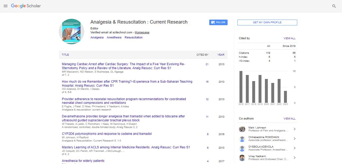
Task: Click Mark I Johnson's avatar
Action: tap(242, 129)
